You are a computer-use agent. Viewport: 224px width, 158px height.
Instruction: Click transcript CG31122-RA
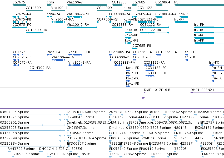(x=151, y=25)
